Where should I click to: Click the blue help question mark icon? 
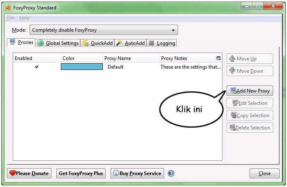[x=171, y=173]
